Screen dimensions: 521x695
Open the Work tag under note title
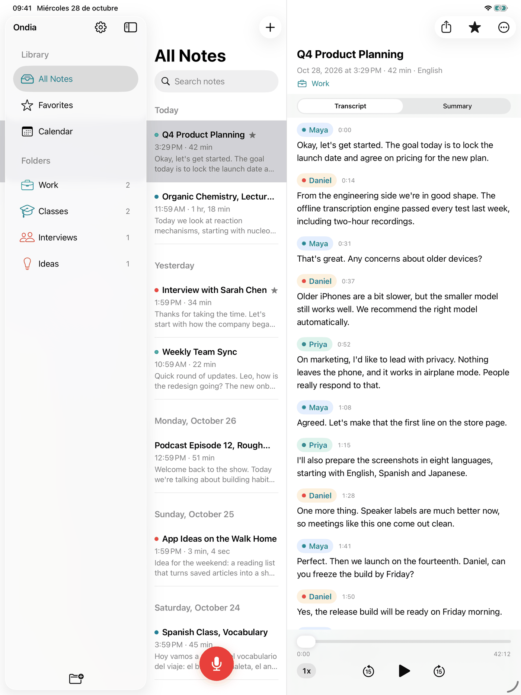313,84
